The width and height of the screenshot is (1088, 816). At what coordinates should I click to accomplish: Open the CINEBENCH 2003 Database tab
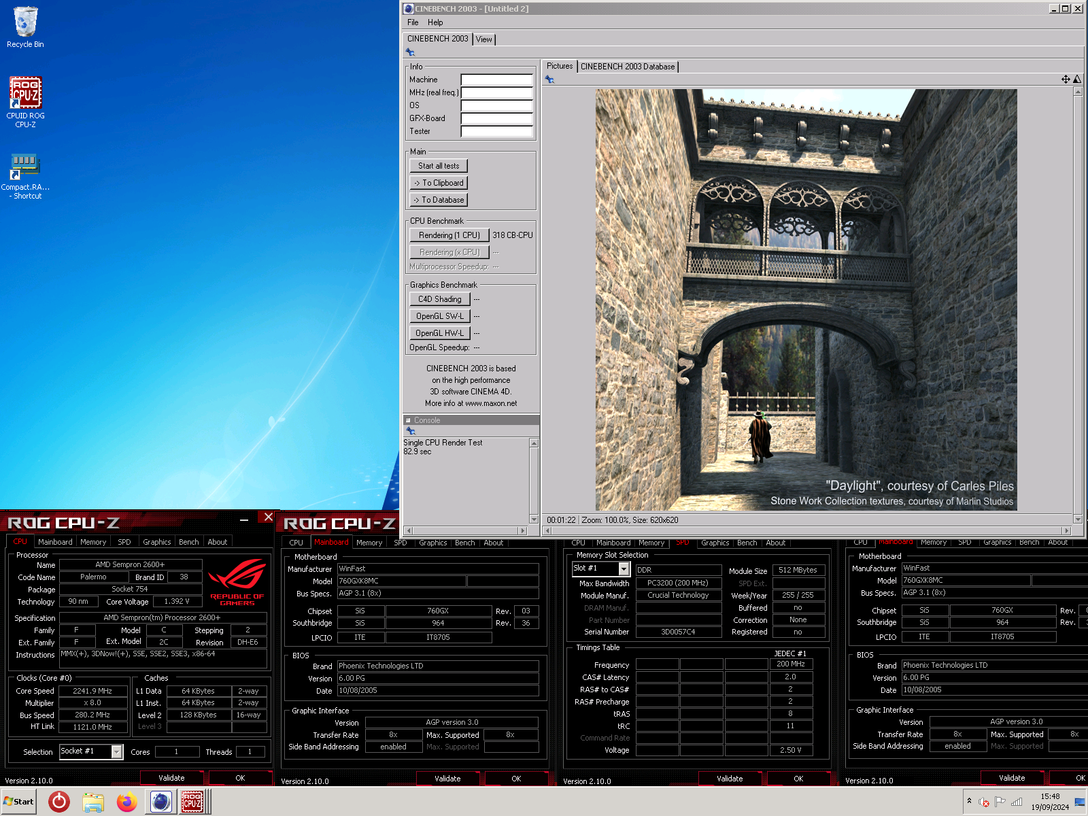coord(628,67)
